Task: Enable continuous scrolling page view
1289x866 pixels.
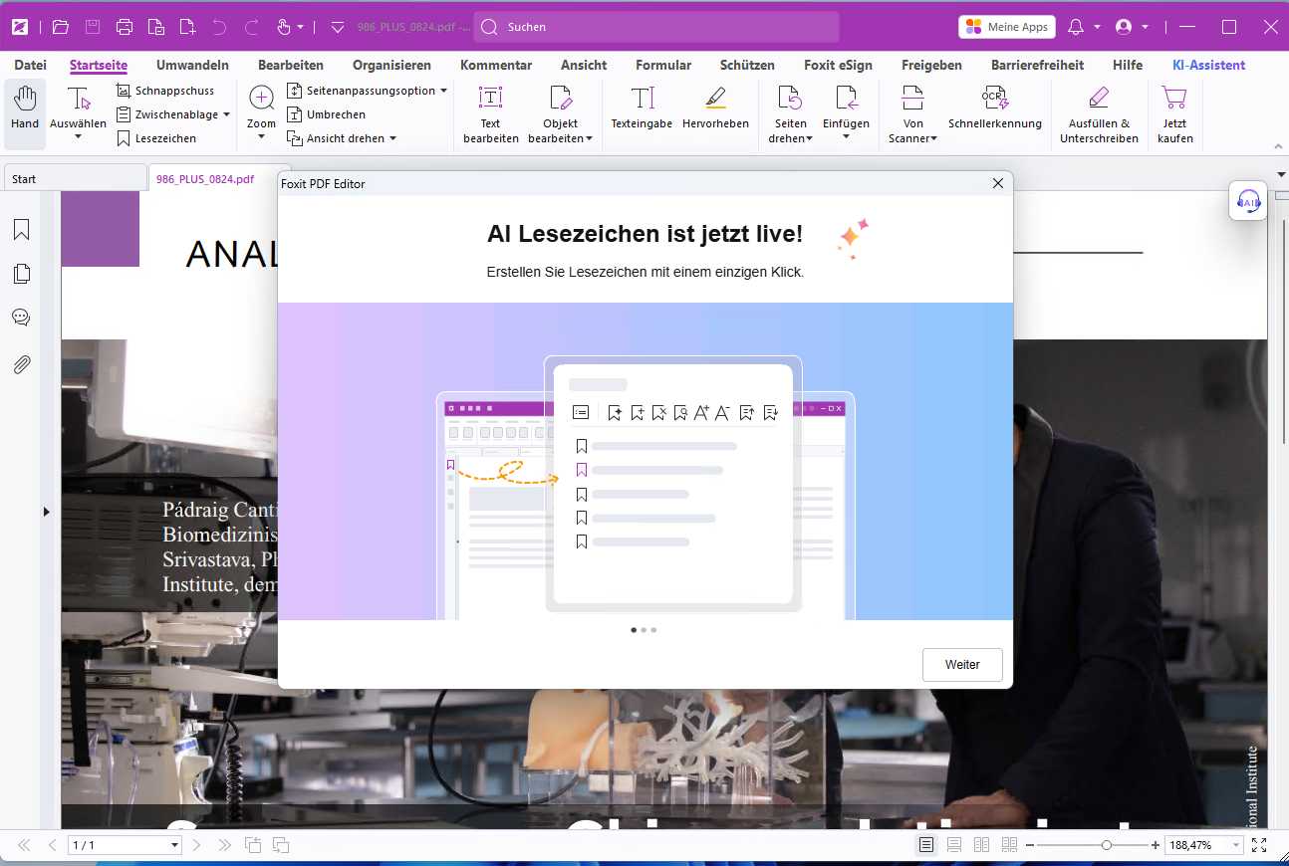Action: point(954,845)
